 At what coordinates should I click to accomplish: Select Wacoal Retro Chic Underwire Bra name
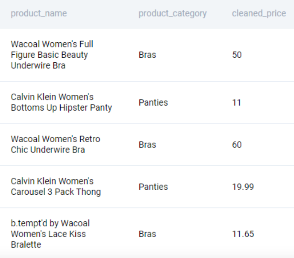(x=56, y=144)
